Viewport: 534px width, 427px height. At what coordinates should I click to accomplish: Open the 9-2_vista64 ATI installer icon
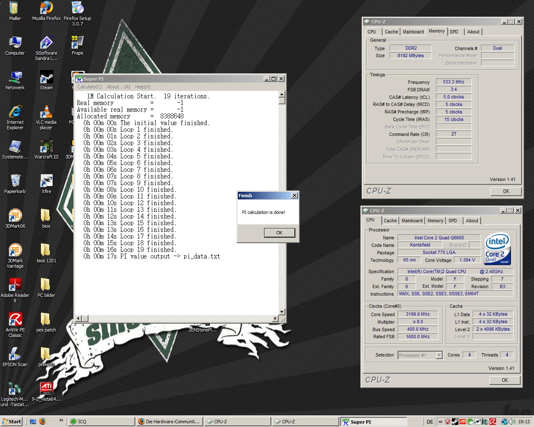[46, 392]
